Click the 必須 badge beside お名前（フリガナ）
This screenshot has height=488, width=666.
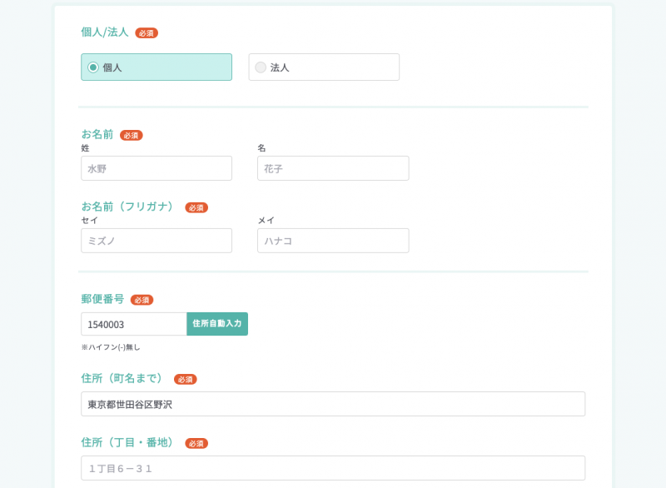click(x=196, y=207)
